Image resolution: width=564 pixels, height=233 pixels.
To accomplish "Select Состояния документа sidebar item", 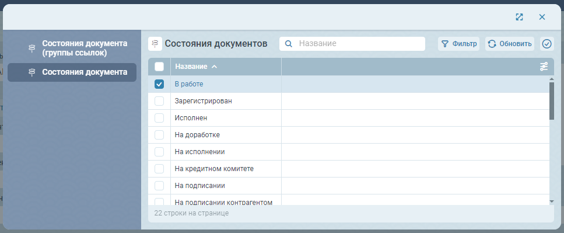I will pos(72,72).
